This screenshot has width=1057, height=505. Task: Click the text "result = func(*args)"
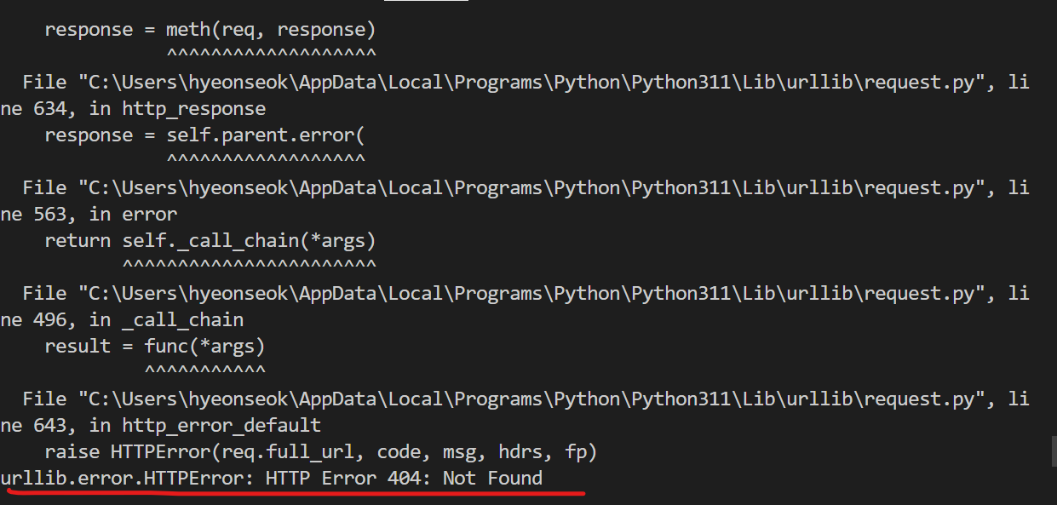click(154, 347)
